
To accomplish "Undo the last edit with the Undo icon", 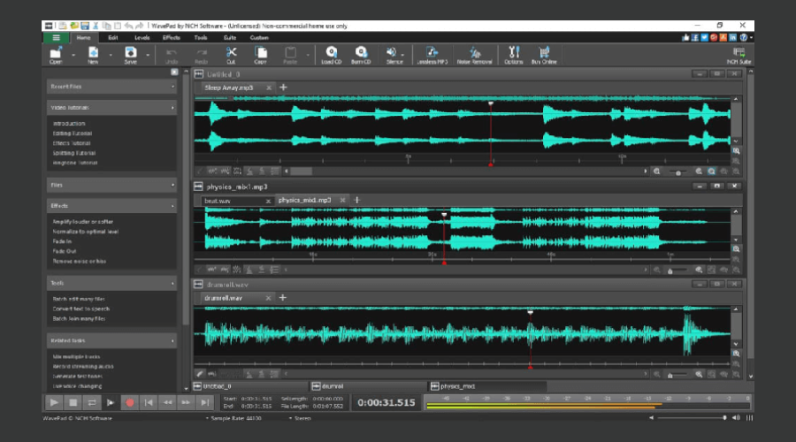I will tap(172, 55).
